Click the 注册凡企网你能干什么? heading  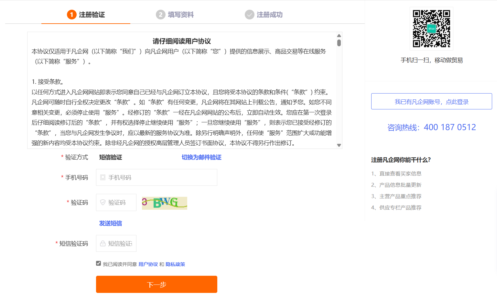click(x=401, y=160)
